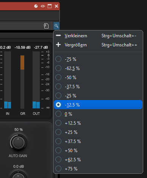
Task: Select the -37.5 % zoom option
Action: [x=98, y=87]
